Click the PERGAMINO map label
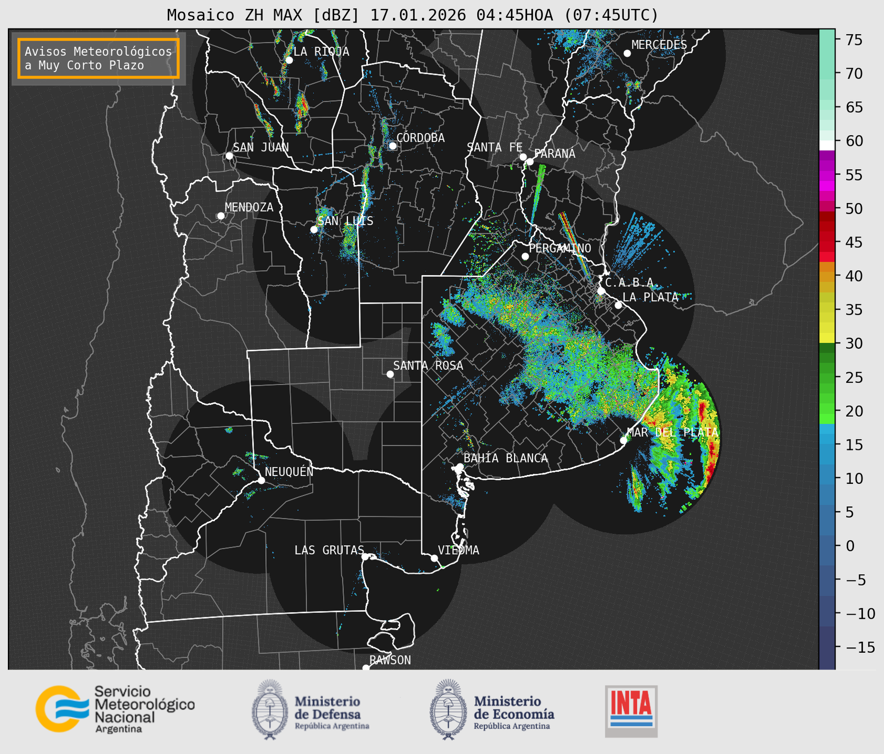884x754 pixels. pos(560,248)
